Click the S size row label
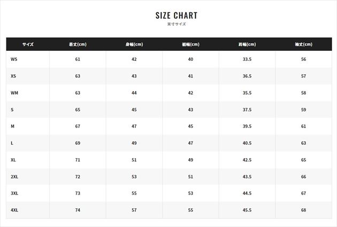 [12, 109]
